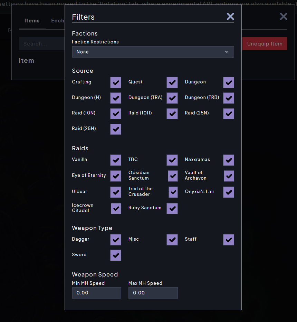Uncheck the Icecrown Citadel filter
Viewport: 297px width, 322px height.
(x=116, y=208)
